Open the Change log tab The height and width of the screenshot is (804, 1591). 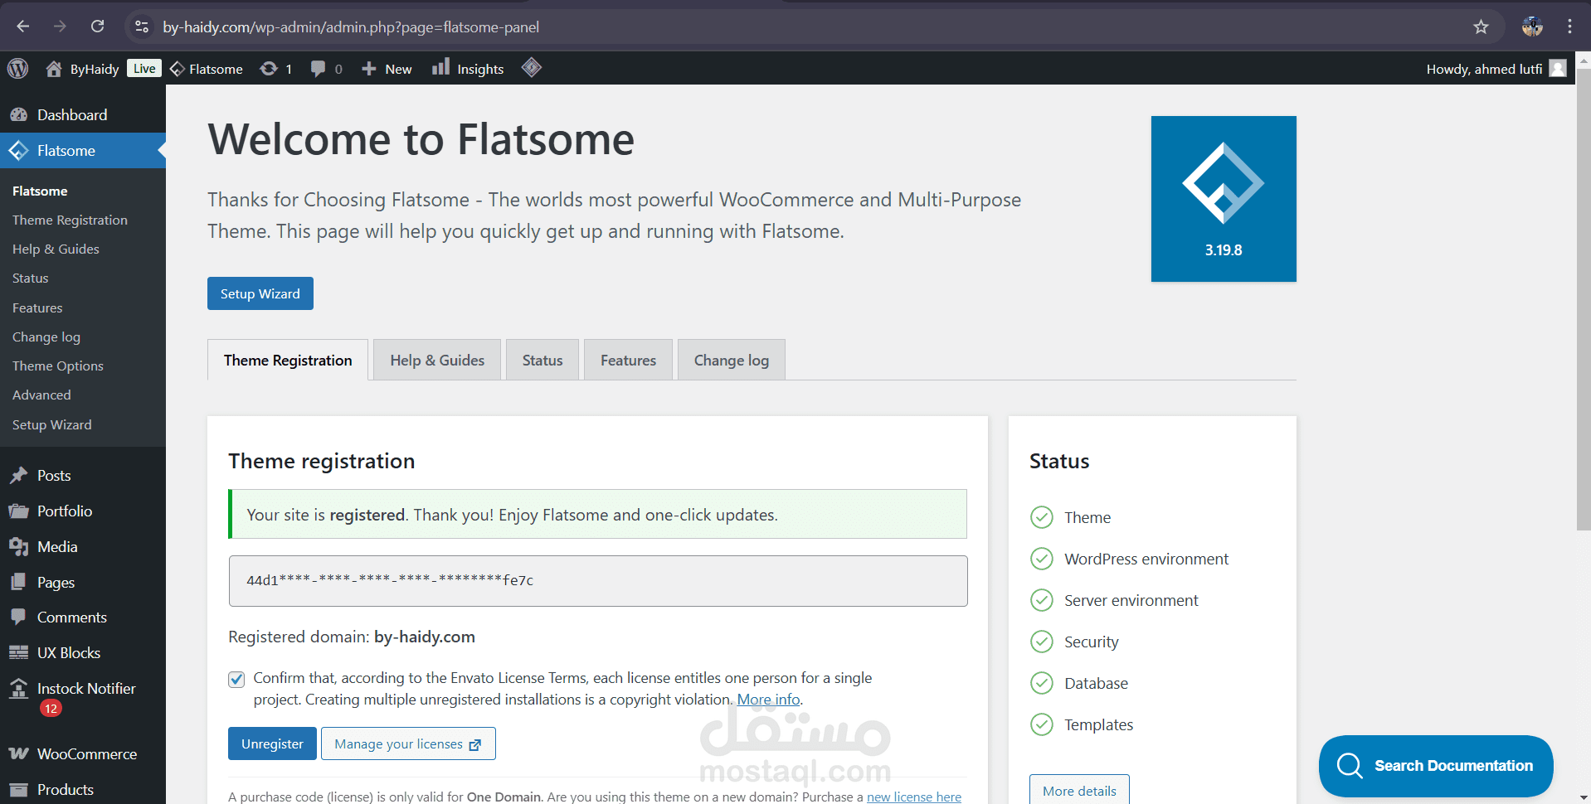click(732, 360)
